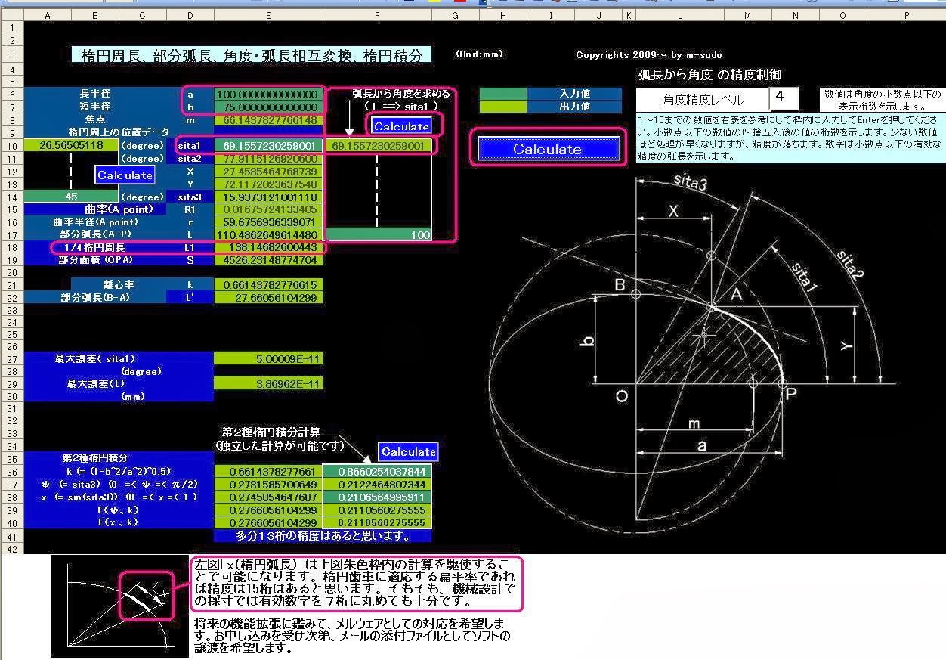
Task: Click the Calculate button for 第2種楕円積分計算
Action: (x=408, y=451)
